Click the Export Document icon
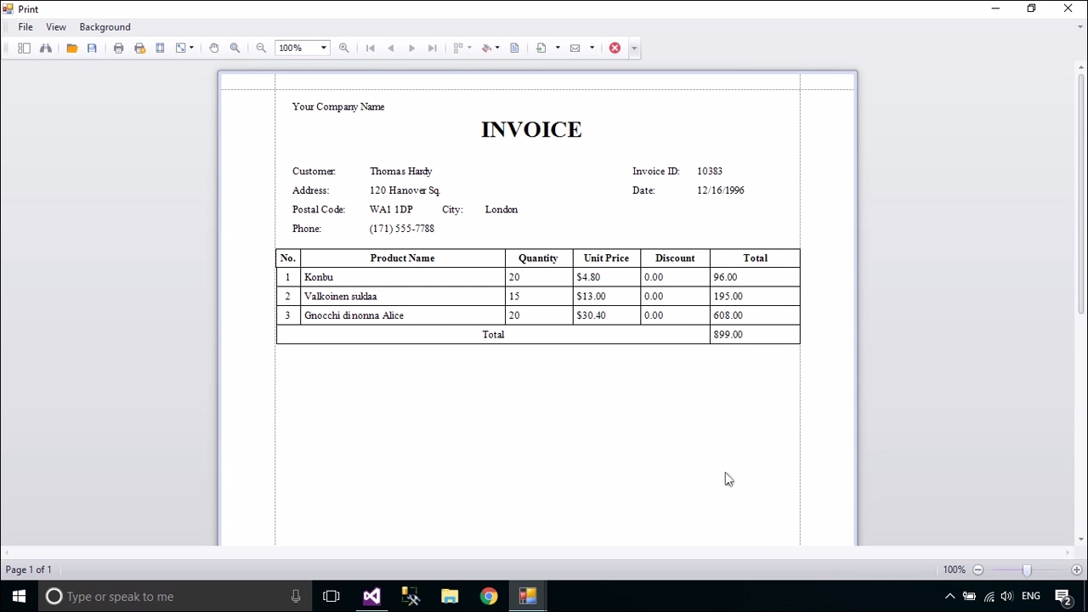This screenshot has height=612, width=1088. click(541, 48)
